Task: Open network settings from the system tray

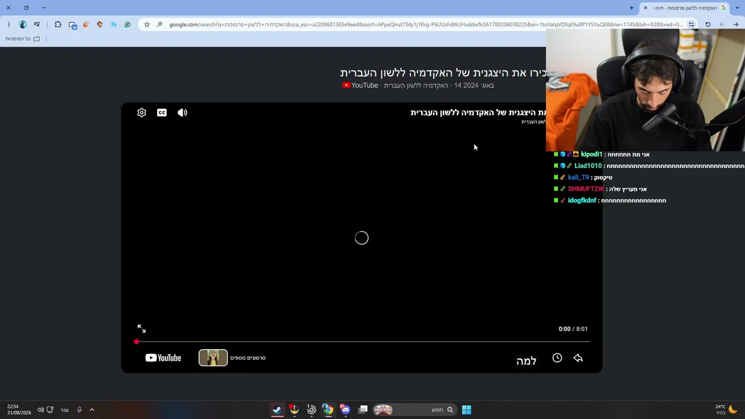Action: pos(50,410)
